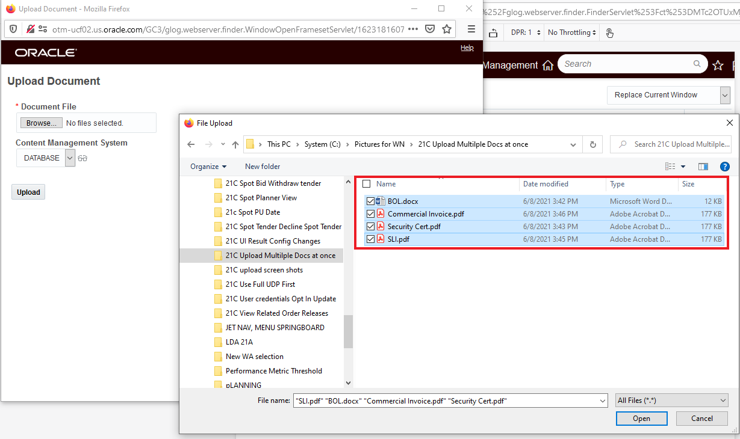The image size is (740, 439).
Task: Click the home icon next to Management
Action: [x=547, y=66]
